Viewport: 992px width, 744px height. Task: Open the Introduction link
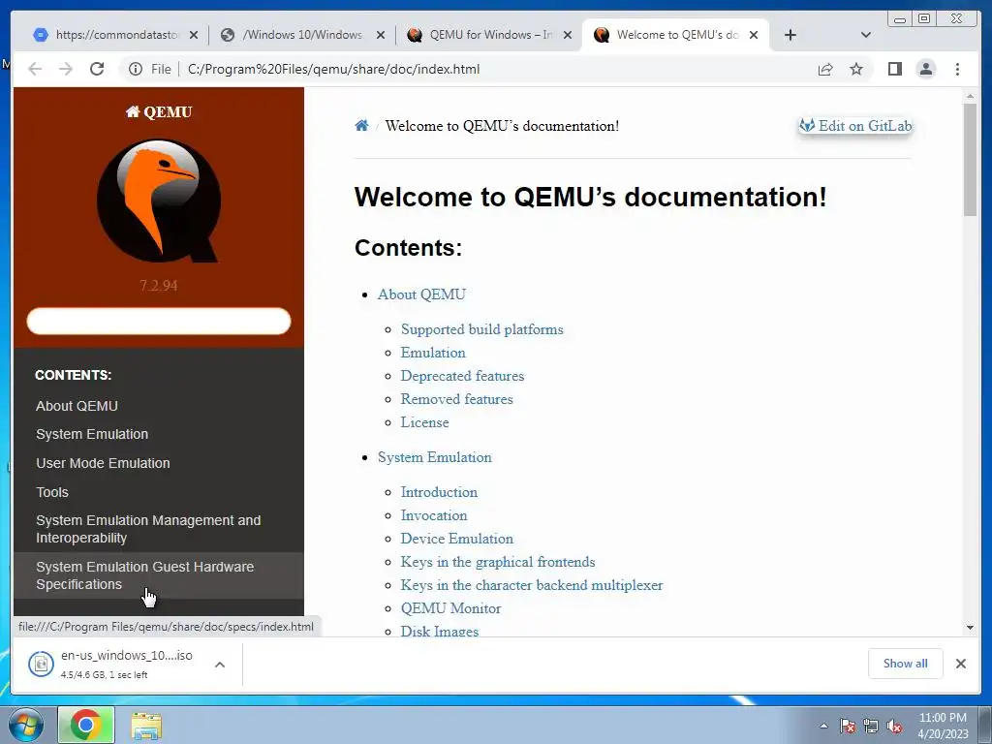click(x=439, y=491)
